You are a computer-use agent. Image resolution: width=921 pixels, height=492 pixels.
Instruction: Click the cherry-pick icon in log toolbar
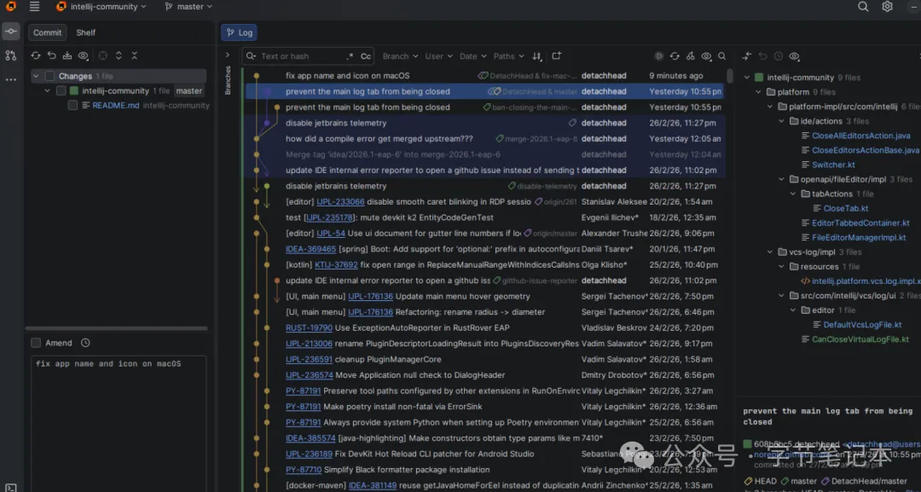691,56
